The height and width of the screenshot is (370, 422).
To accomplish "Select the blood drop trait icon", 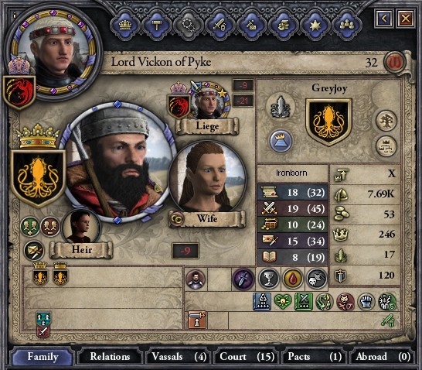I will click(x=293, y=279).
